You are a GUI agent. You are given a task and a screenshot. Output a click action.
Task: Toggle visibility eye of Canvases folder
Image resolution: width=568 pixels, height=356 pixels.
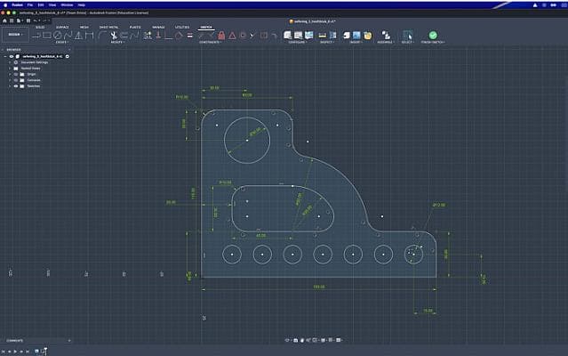coord(16,80)
